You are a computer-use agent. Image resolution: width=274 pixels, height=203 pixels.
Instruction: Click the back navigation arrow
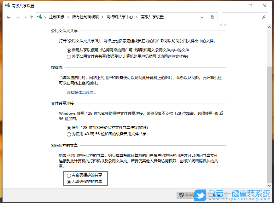[9, 17]
